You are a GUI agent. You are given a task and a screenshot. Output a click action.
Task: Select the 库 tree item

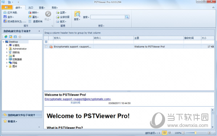click(14, 56)
